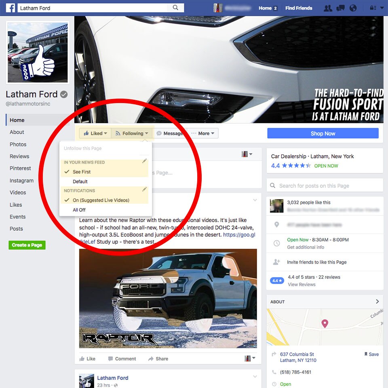The height and width of the screenshot is (388, 388).
Task: Open the friend requests icon
Action: (328, 8)
